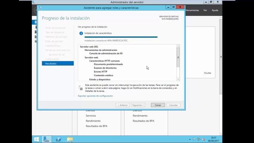254x143 pixels.
Task: Open the Windows Start button
Action: point(37,139)
